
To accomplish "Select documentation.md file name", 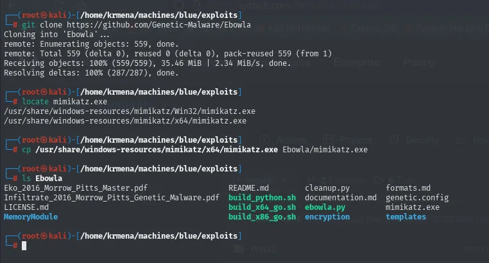I will pos(341,198).
